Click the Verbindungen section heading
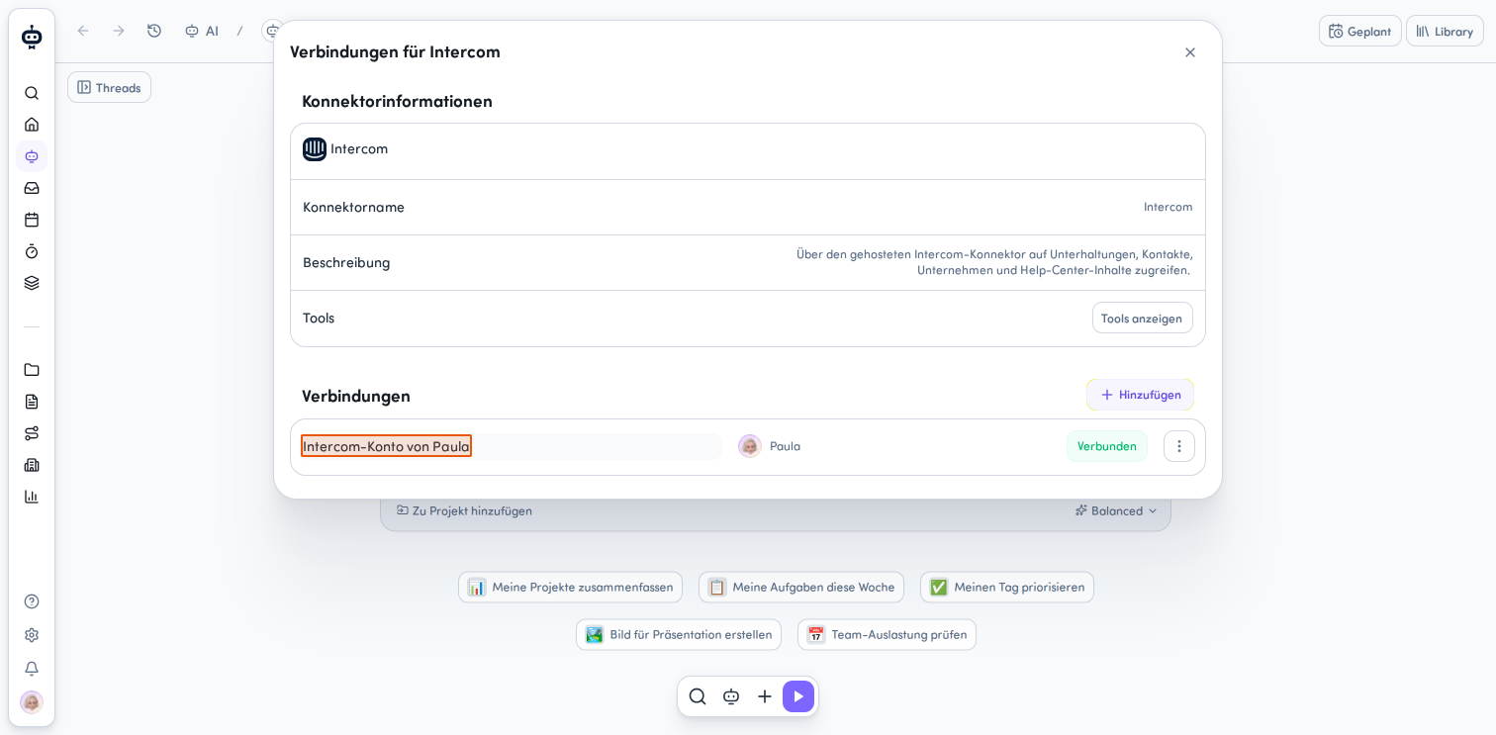 point(356,396)
